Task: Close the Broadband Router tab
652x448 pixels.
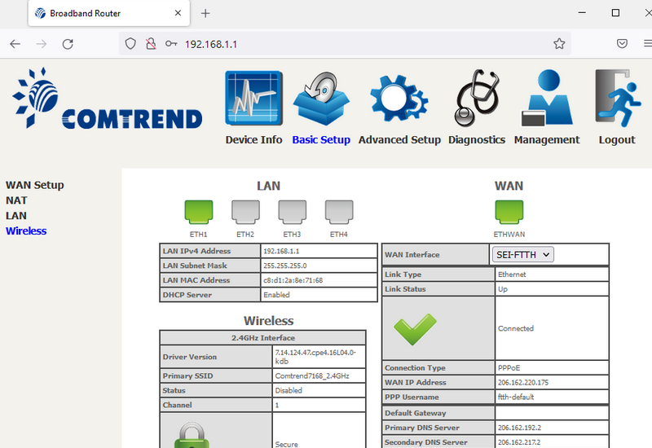Action: tap(178, 13)
